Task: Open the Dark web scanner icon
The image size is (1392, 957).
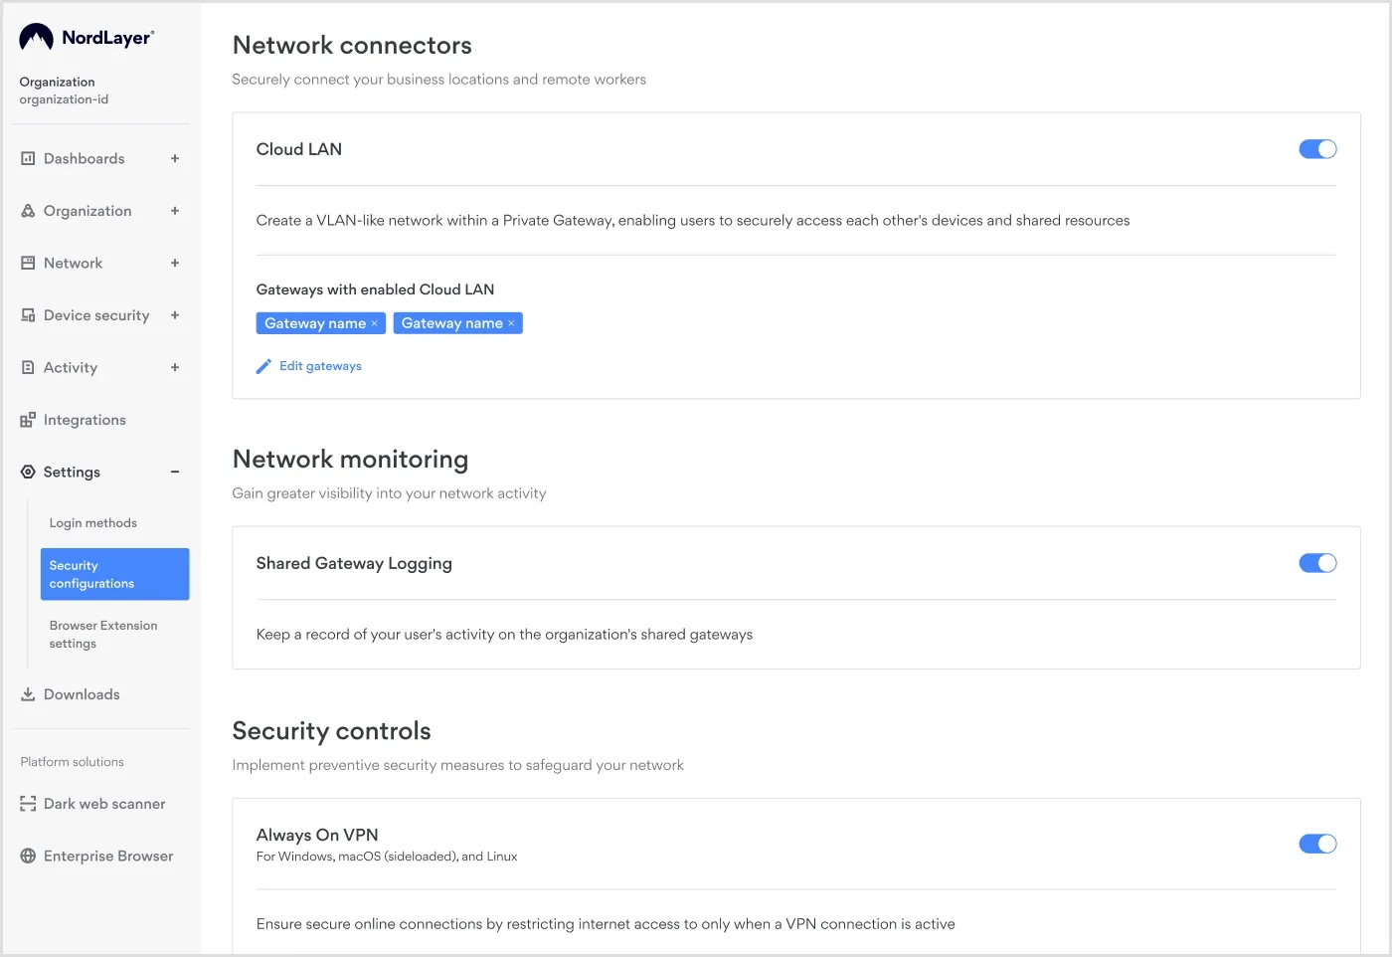Action: [27, 803]
